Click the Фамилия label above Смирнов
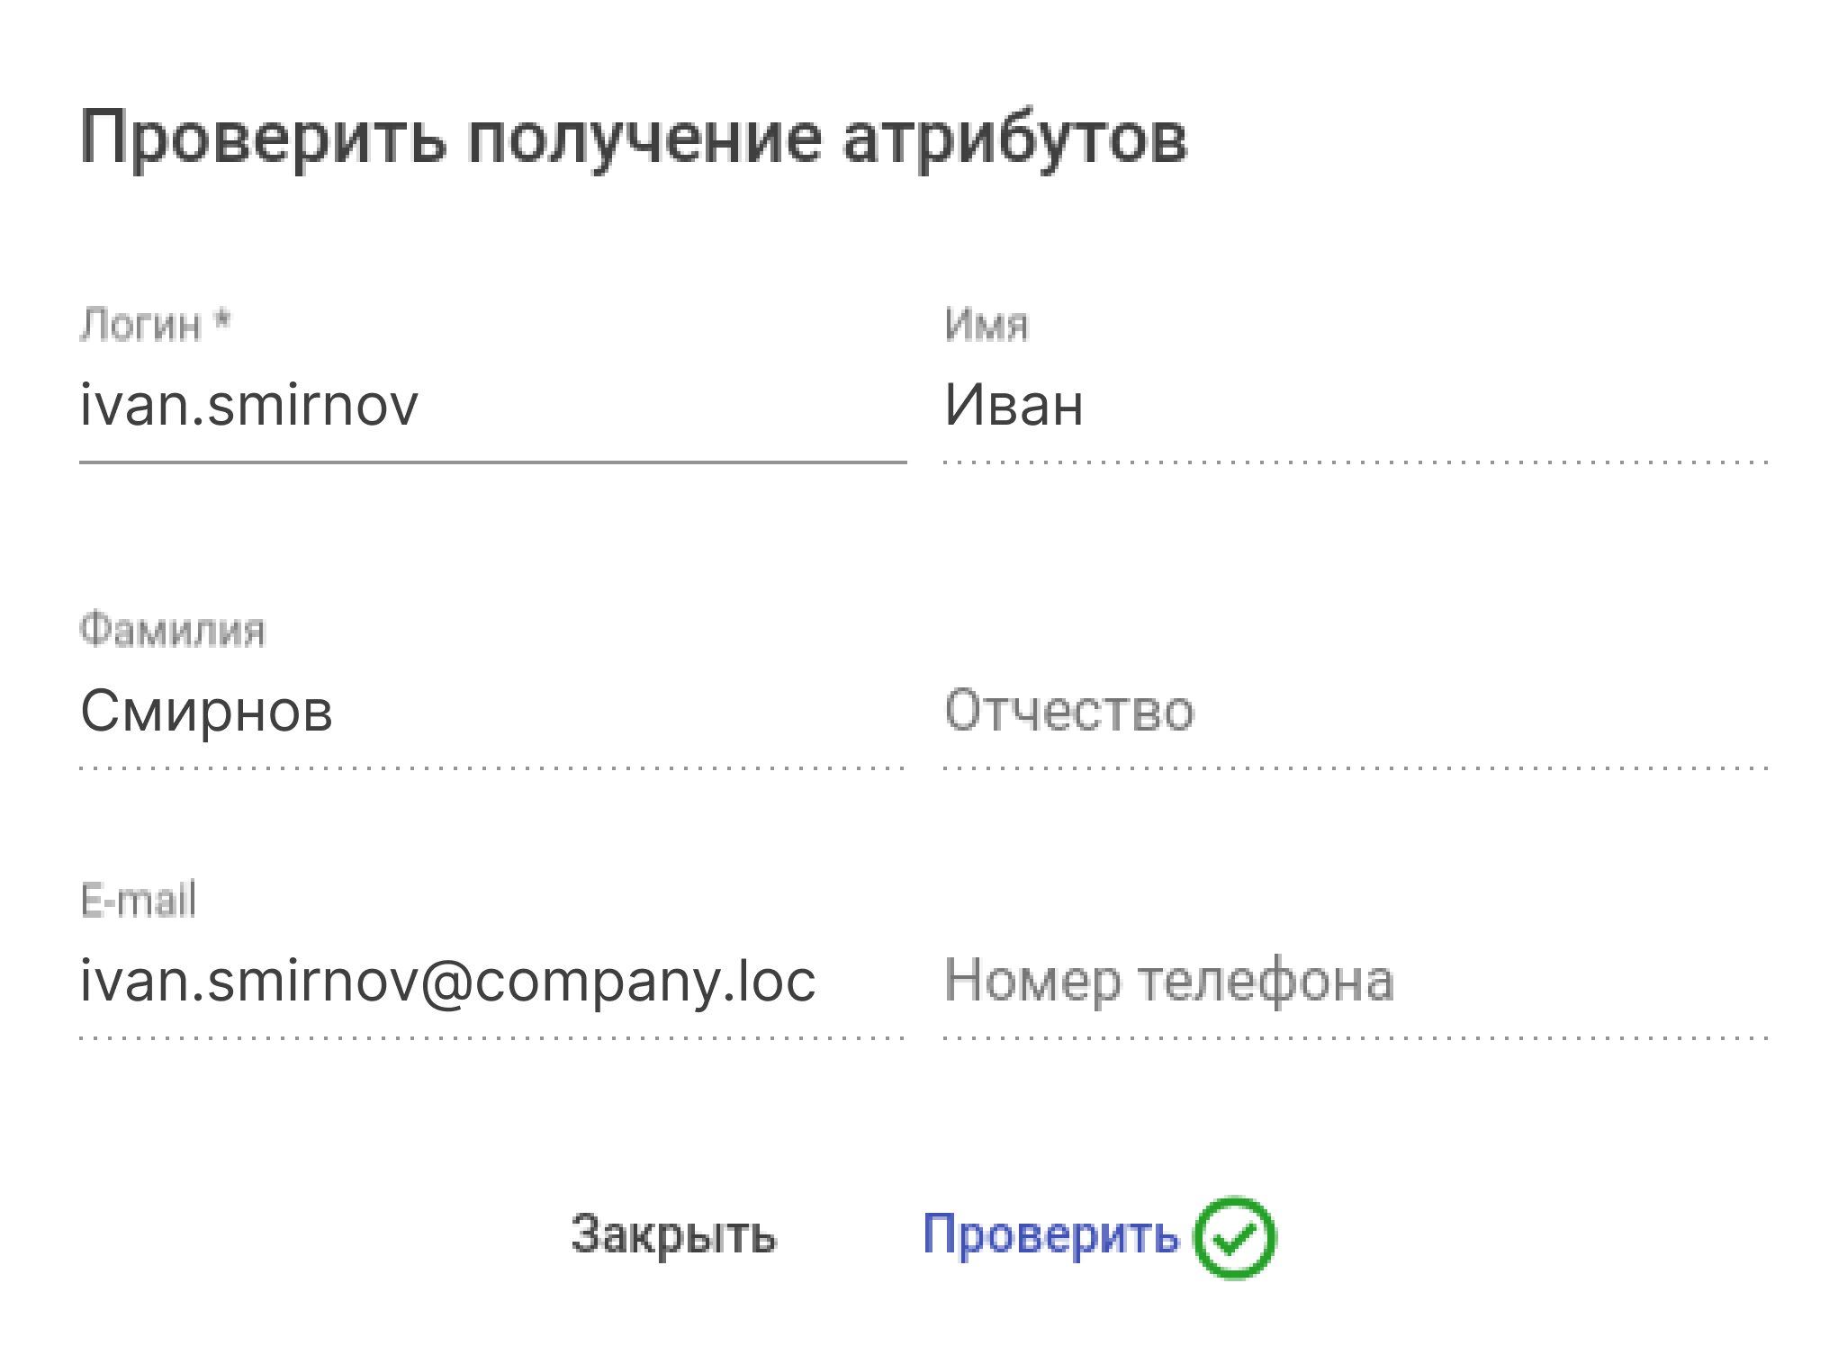Image resolution: width=1847 pixels, height=1346 pixels. pyautogui.click(x=173, y=631)
